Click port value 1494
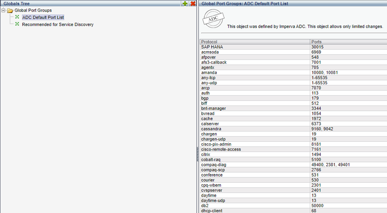The image size is (387, 213). (316, 154)
